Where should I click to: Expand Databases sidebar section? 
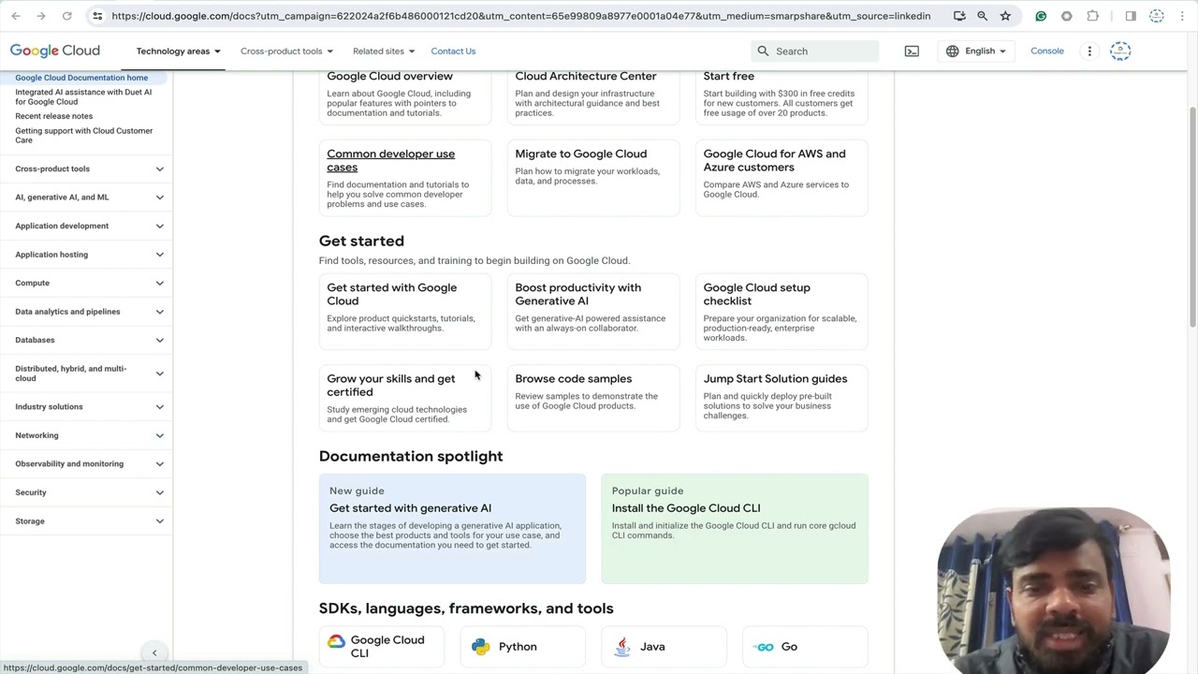tap(86, 340)
